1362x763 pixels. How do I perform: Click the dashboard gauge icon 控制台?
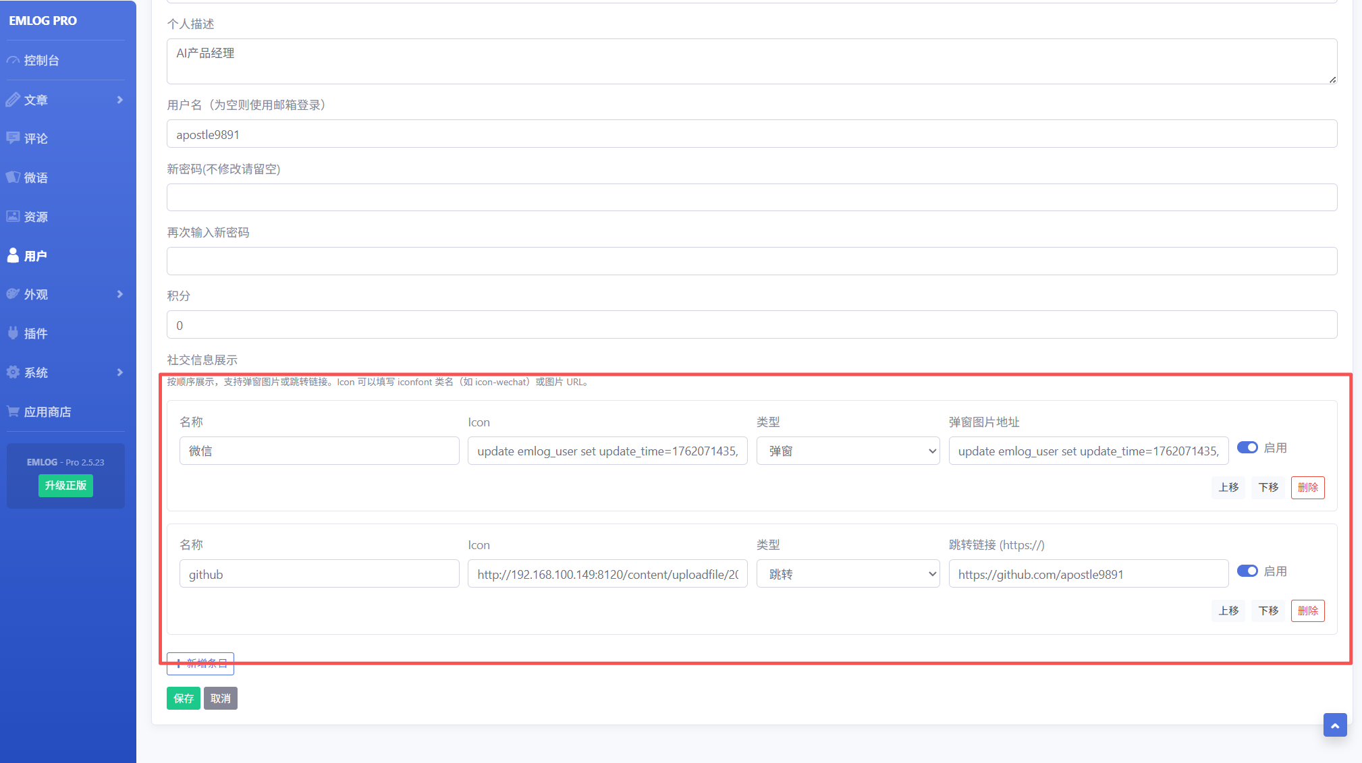[x=13, y=61]
